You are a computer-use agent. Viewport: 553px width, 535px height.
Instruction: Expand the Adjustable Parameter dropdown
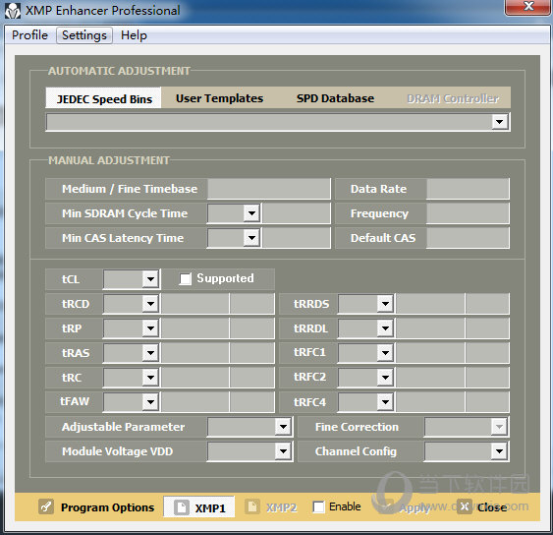pyautogui.click(x=283, y=427)
